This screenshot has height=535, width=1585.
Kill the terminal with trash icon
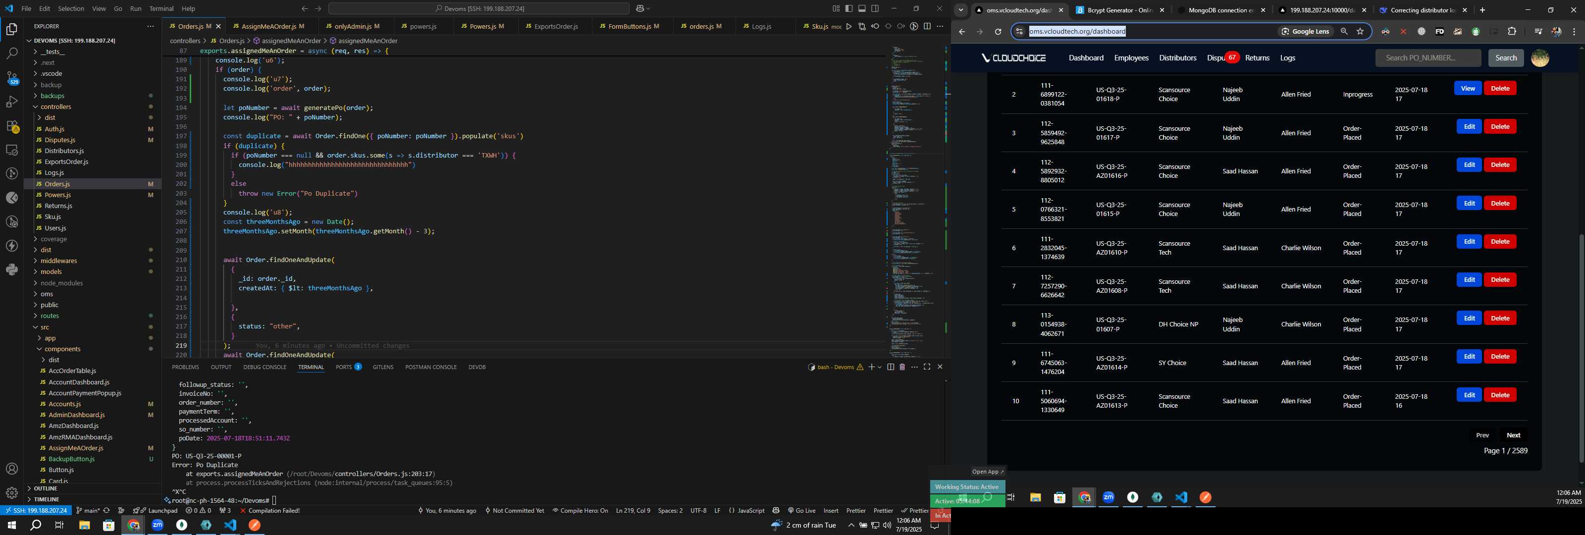pyautogui.click(x=902, y=367)
